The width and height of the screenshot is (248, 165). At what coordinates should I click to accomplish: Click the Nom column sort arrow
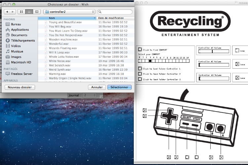click(x=95, y=18)
